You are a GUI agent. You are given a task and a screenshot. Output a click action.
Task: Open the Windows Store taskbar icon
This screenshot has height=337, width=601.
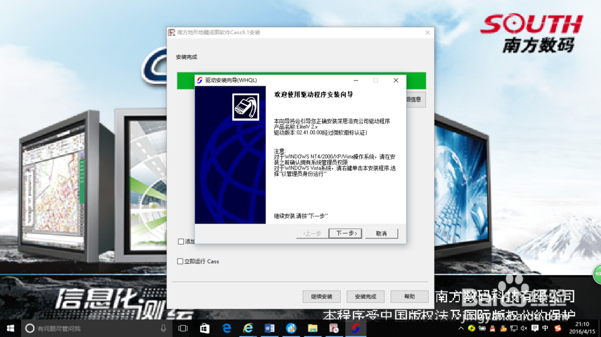(x=205, y=328)
